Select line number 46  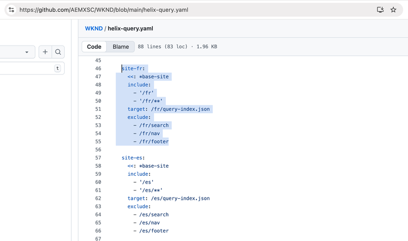pyautogui.click(x=98, y=68)
